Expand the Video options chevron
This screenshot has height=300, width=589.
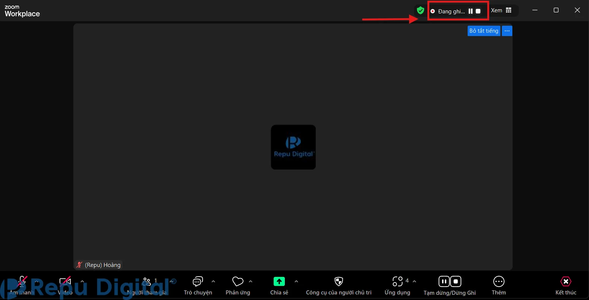pos(82,281)
